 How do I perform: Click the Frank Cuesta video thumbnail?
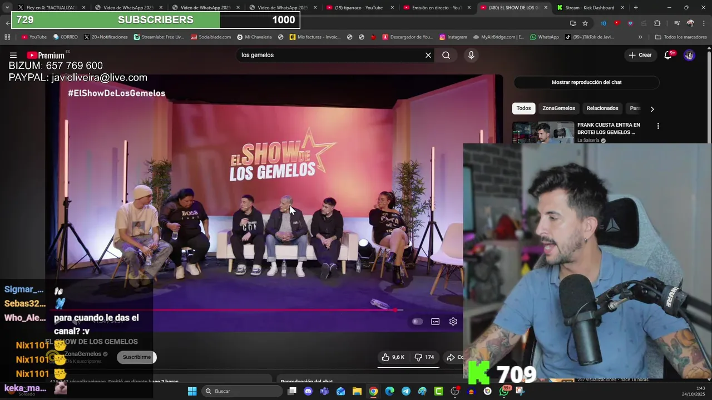(x=543, y=133)
